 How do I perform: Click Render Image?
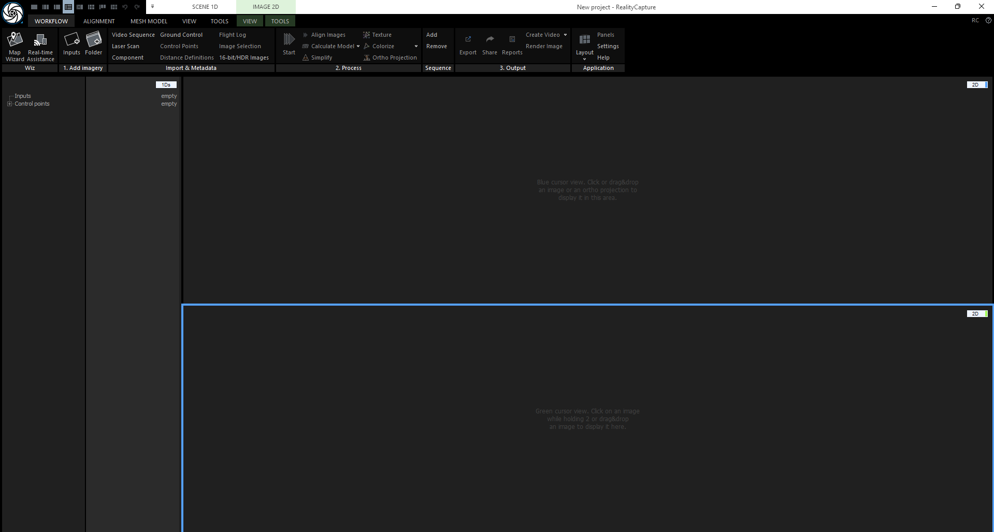pos(544,46)
